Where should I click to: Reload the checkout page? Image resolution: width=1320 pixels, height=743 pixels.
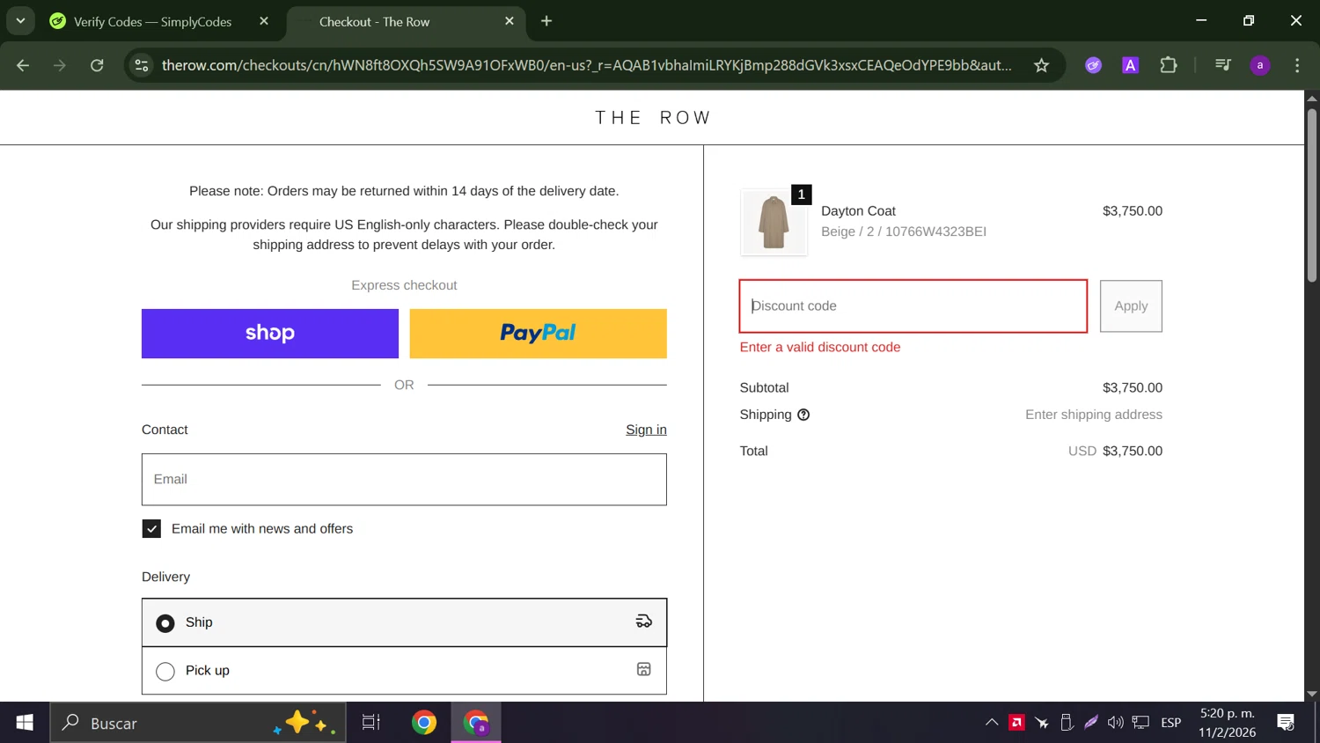point(97,65)
